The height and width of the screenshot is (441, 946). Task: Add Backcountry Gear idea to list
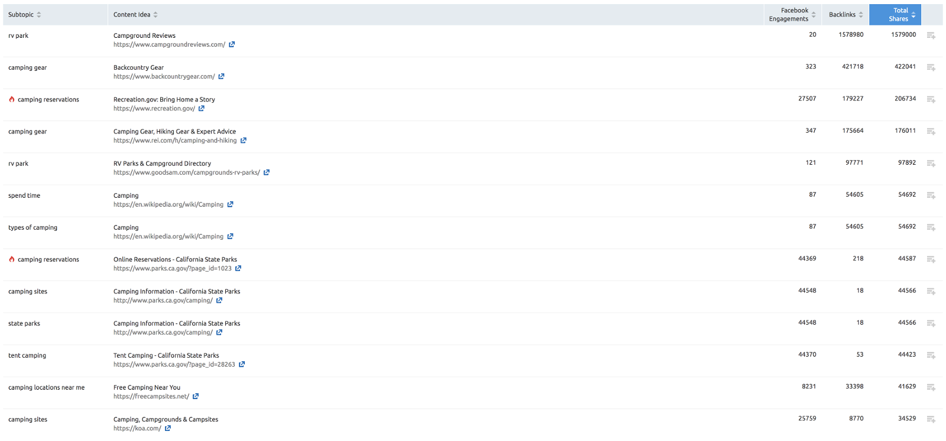(931, 67)
